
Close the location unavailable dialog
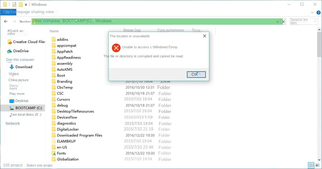[x=204, y=36]
